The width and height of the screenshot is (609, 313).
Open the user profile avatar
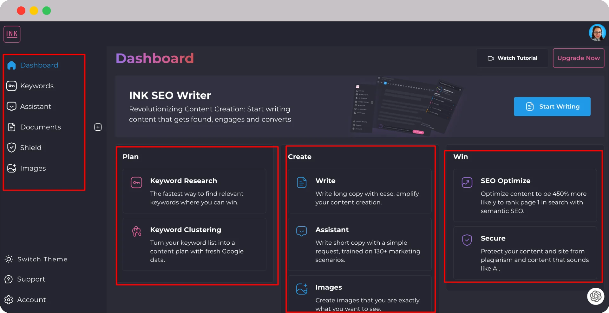[x=597, y=33]
